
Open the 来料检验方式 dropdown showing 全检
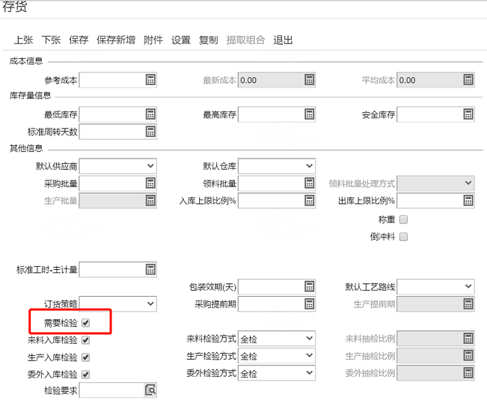277,339
